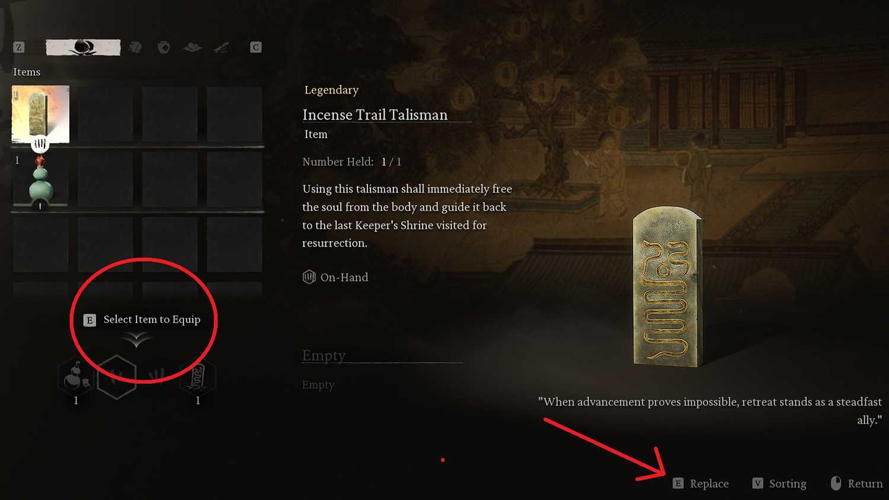Click the Sorting option
Viewport: 889px width, 500px height.
point(779,483)
